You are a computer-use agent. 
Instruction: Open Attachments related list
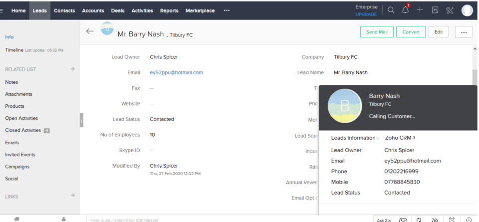pos(18,94)
